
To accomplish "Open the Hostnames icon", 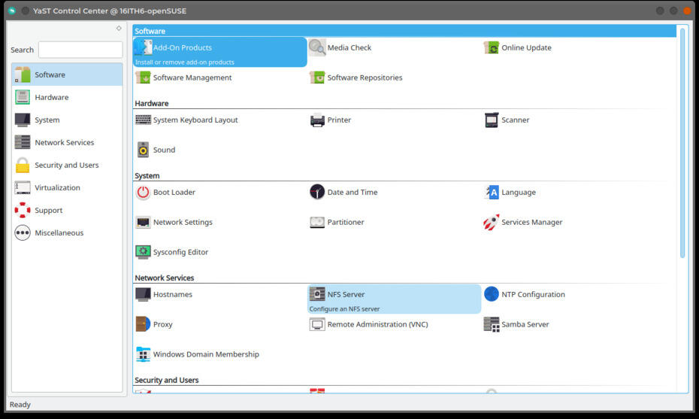I will 143,295.
